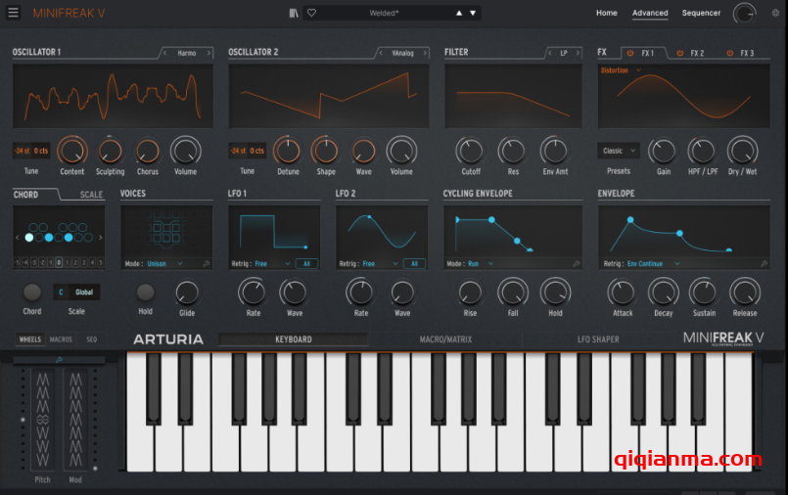Select next Oscillator 1 type arrow
This screenshot has width=788, height=495.
coord(209,53)
